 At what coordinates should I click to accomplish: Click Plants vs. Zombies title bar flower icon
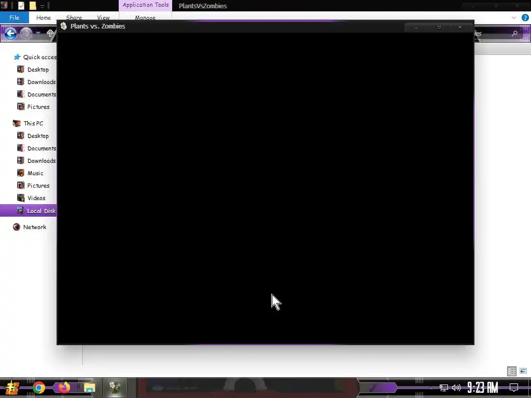point(64,26)
